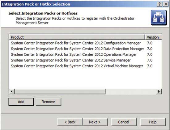Sort by the Version column header
Viewport: 170px width, 130px height.
[x=153, y=37]
